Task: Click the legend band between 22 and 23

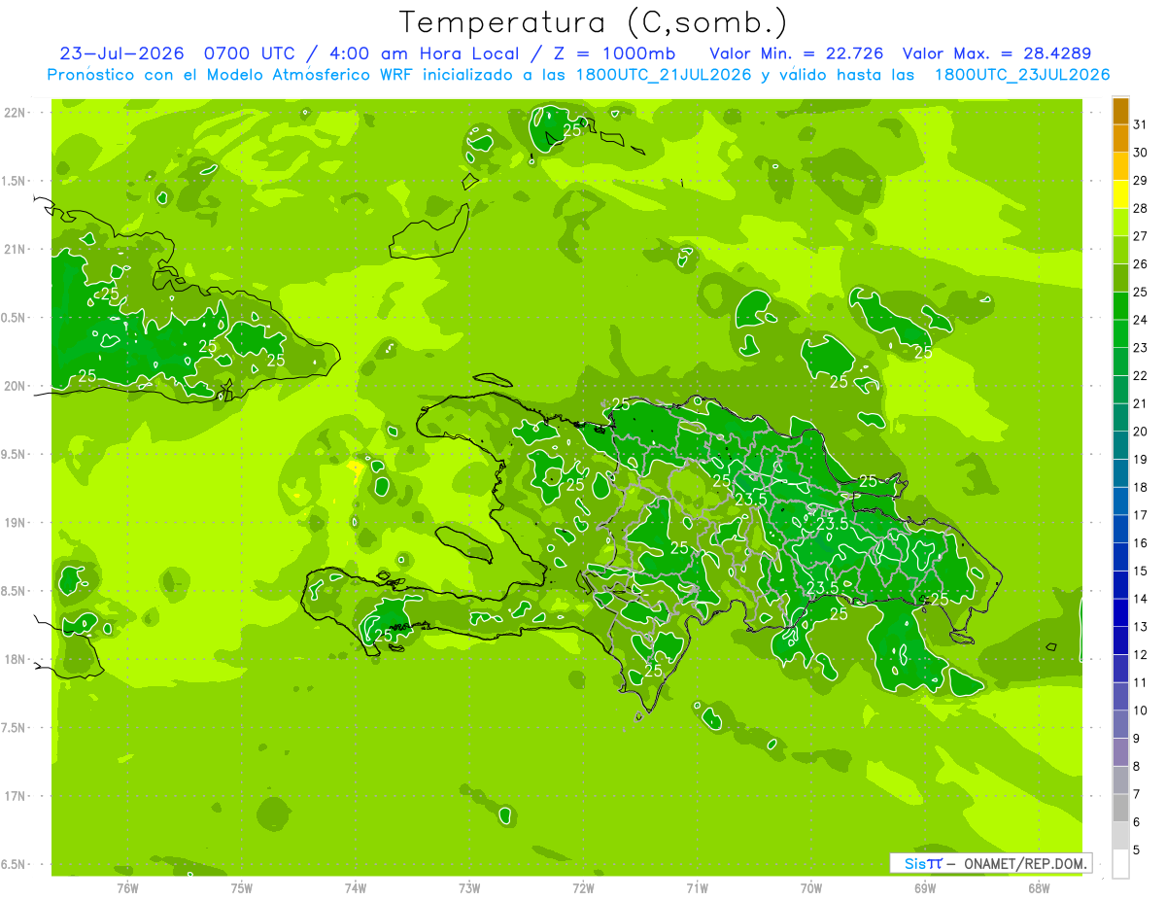Action: click(x=1120, y=363)
